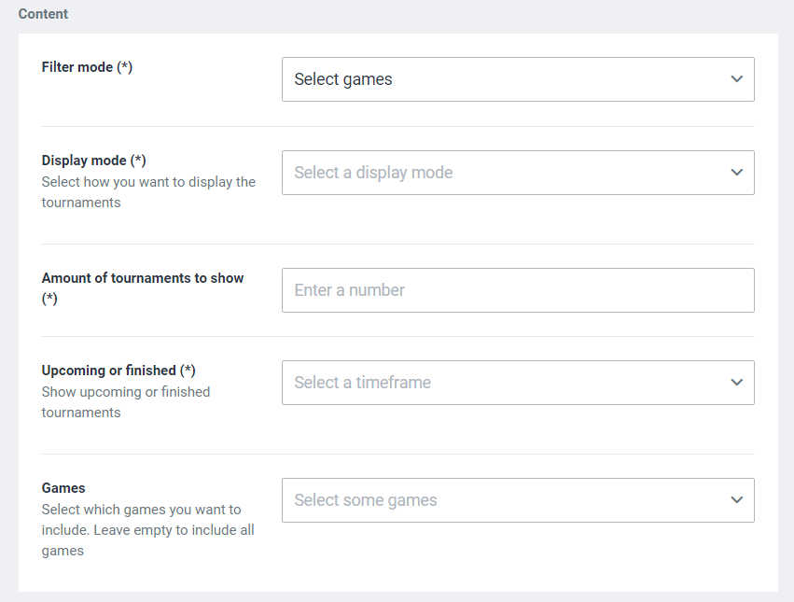Click the Display mode dropdown chevron arrow

click(736, 173)
